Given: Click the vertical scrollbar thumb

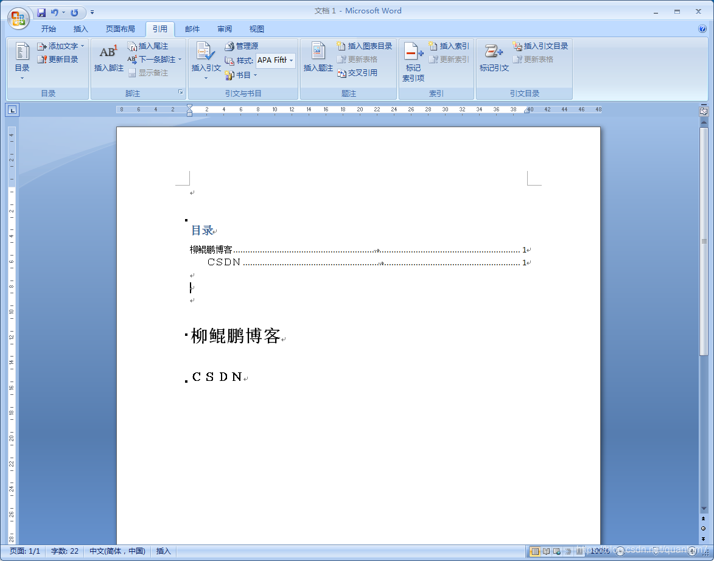Looking at the screenshot, I should click(704, 242).
